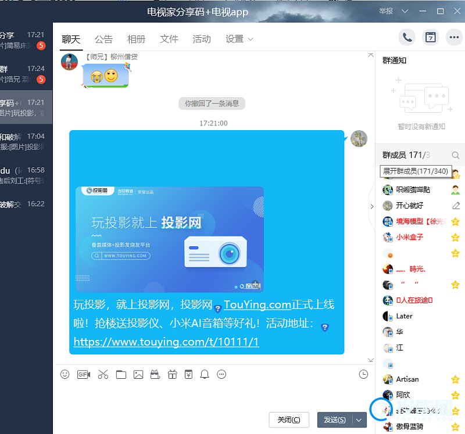Click the chat scroll-down arrow
The height and width of the screenshot is (434, 465).
tap(371, 360)
